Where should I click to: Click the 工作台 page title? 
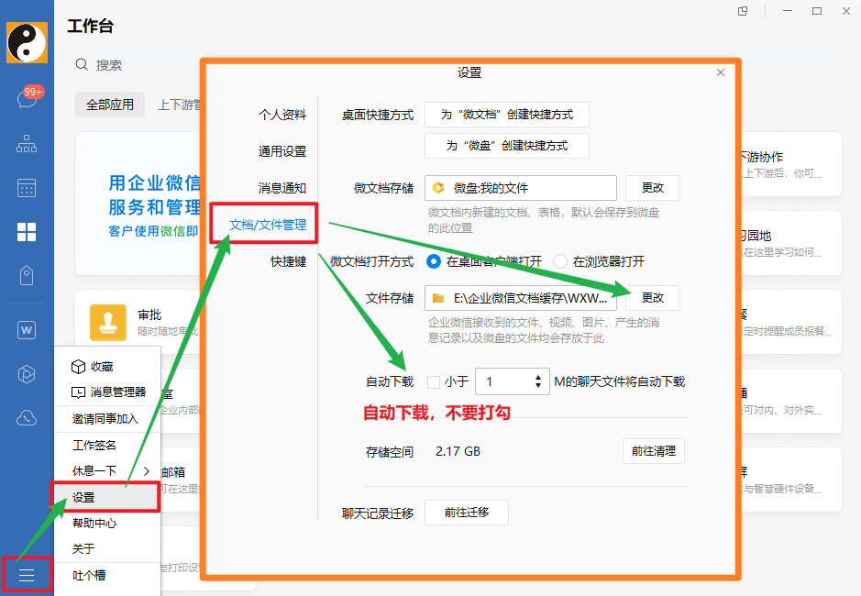(x=90, y=26)
